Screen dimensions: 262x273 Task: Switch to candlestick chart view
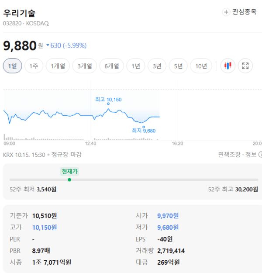click(228, 66)
